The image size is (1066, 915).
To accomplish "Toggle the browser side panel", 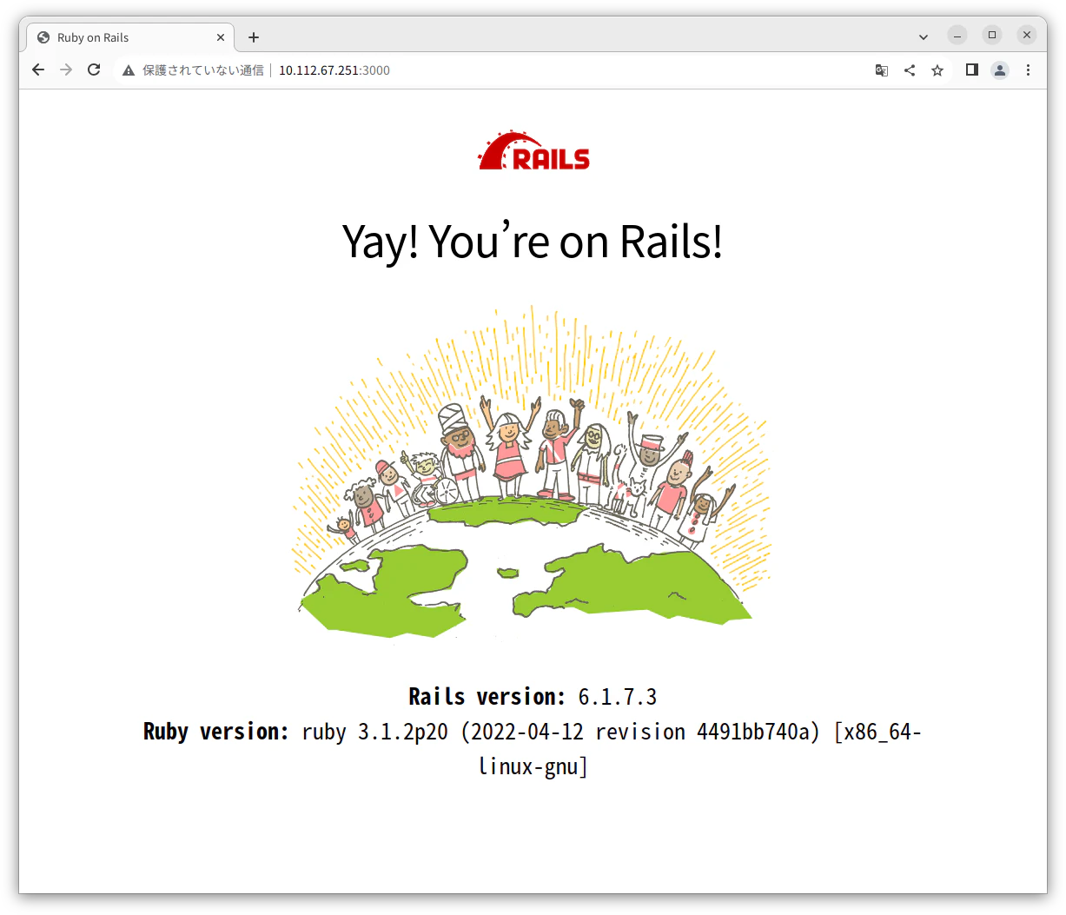I will click(x=972, y=70).
